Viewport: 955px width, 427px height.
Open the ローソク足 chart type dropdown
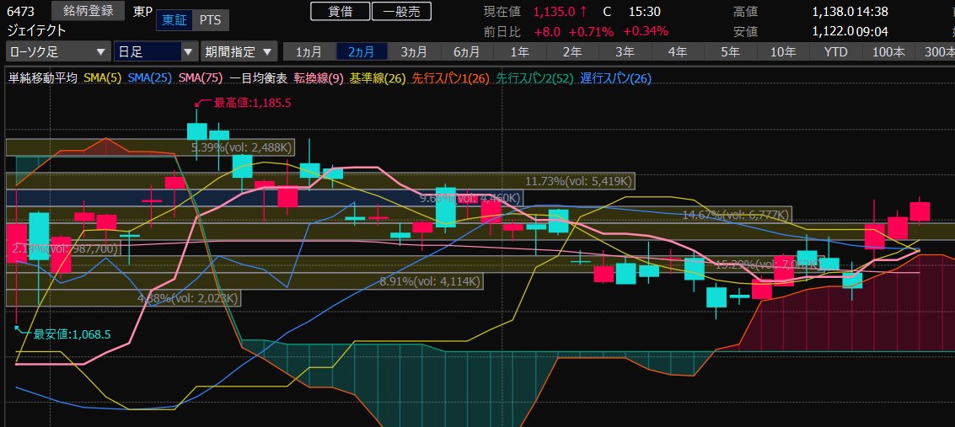coord(58,51)
